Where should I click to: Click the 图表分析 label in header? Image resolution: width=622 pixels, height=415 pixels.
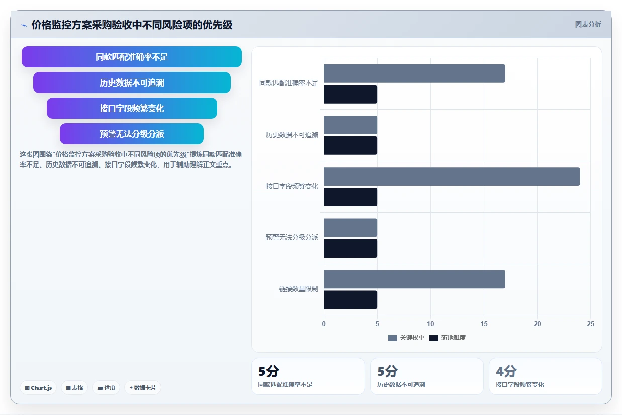(x=588, y=24)
